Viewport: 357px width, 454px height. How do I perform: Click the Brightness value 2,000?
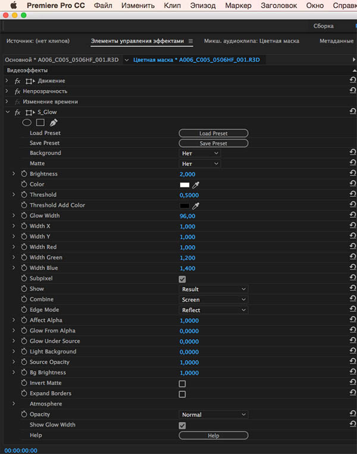coord(187,174)
